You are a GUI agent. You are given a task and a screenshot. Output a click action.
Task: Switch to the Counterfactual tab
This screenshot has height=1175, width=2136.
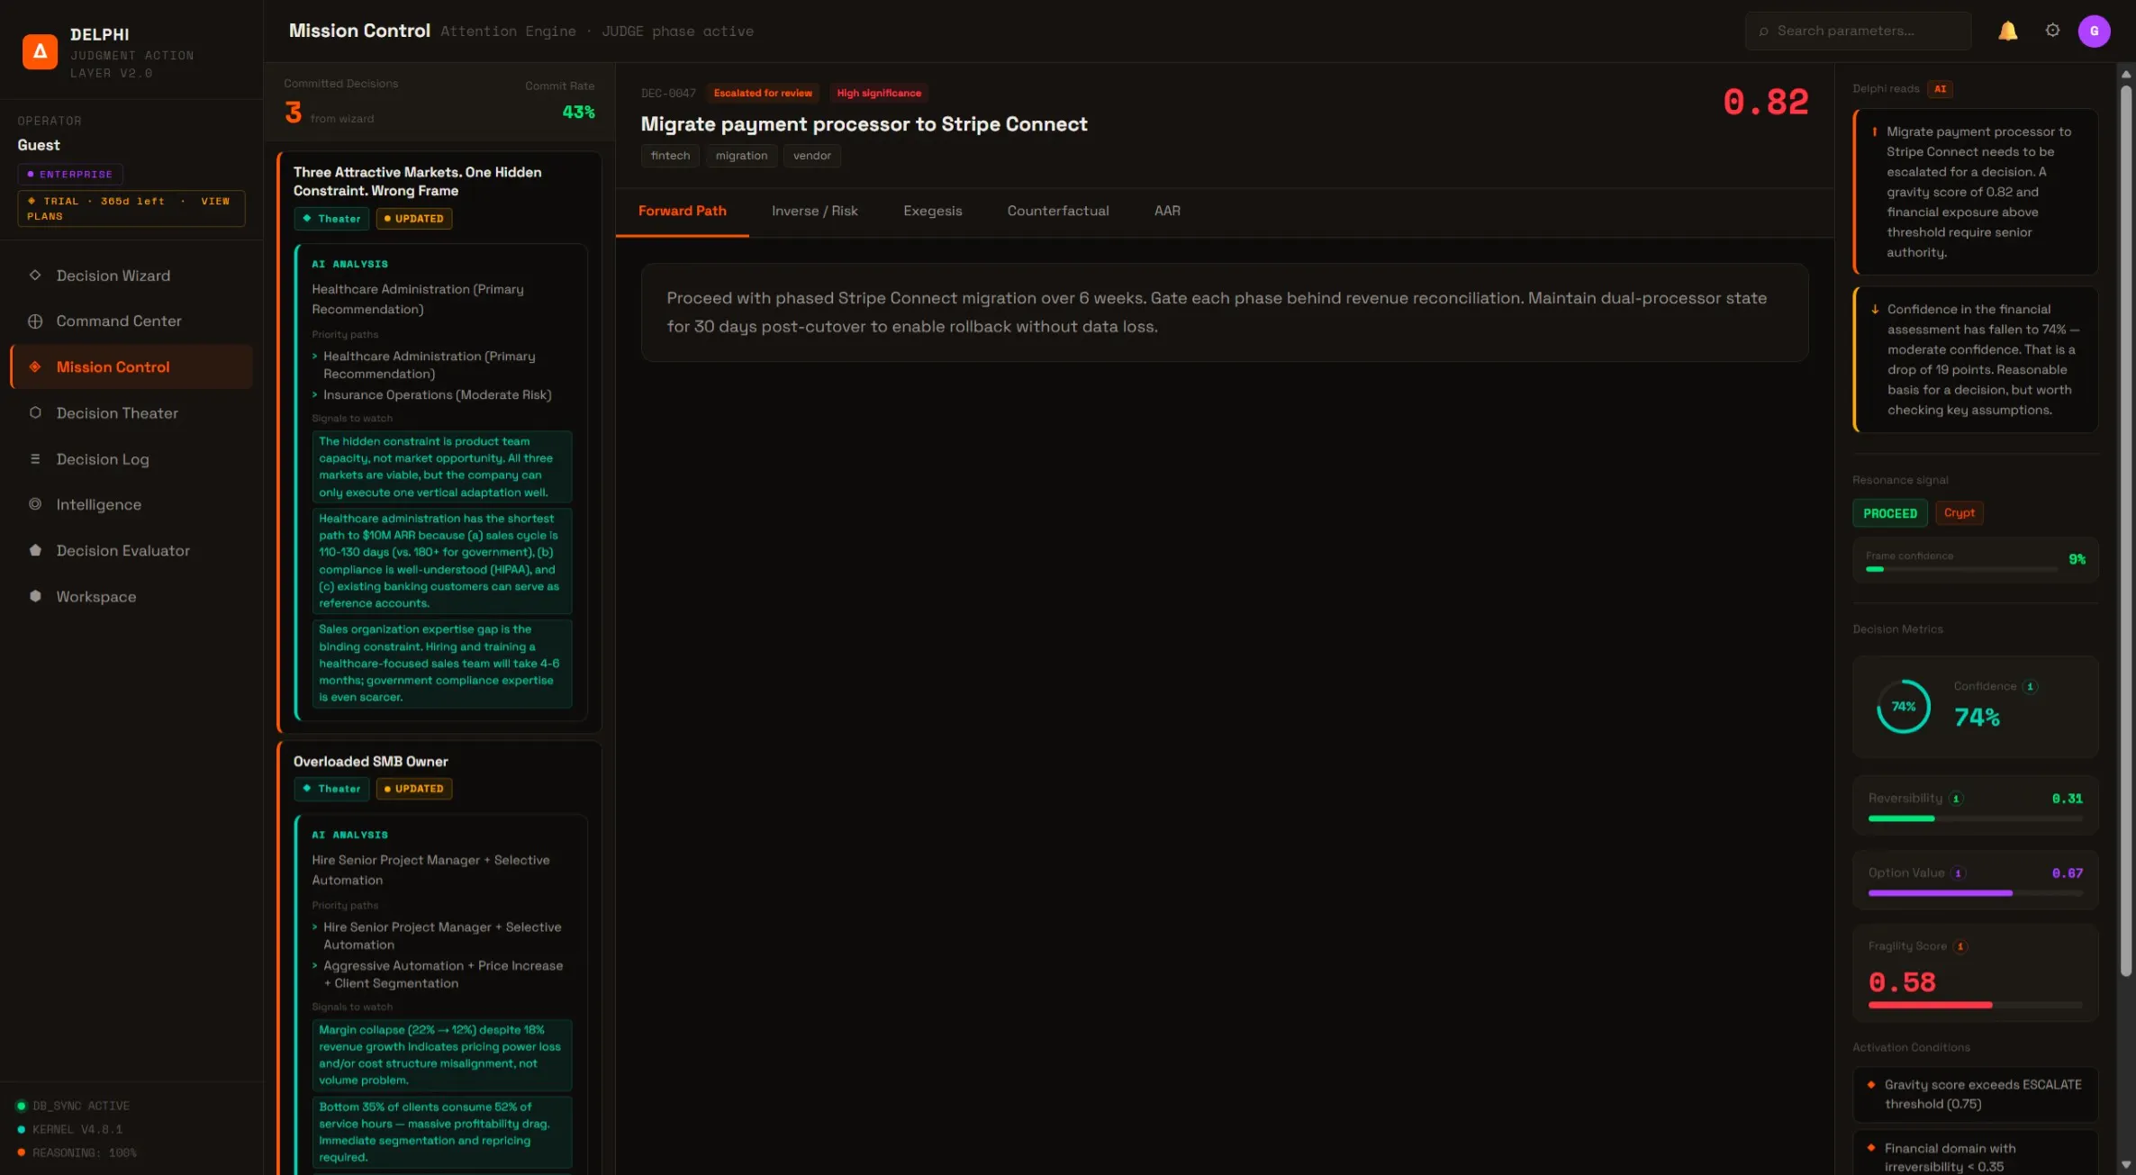pos(1057,211)
